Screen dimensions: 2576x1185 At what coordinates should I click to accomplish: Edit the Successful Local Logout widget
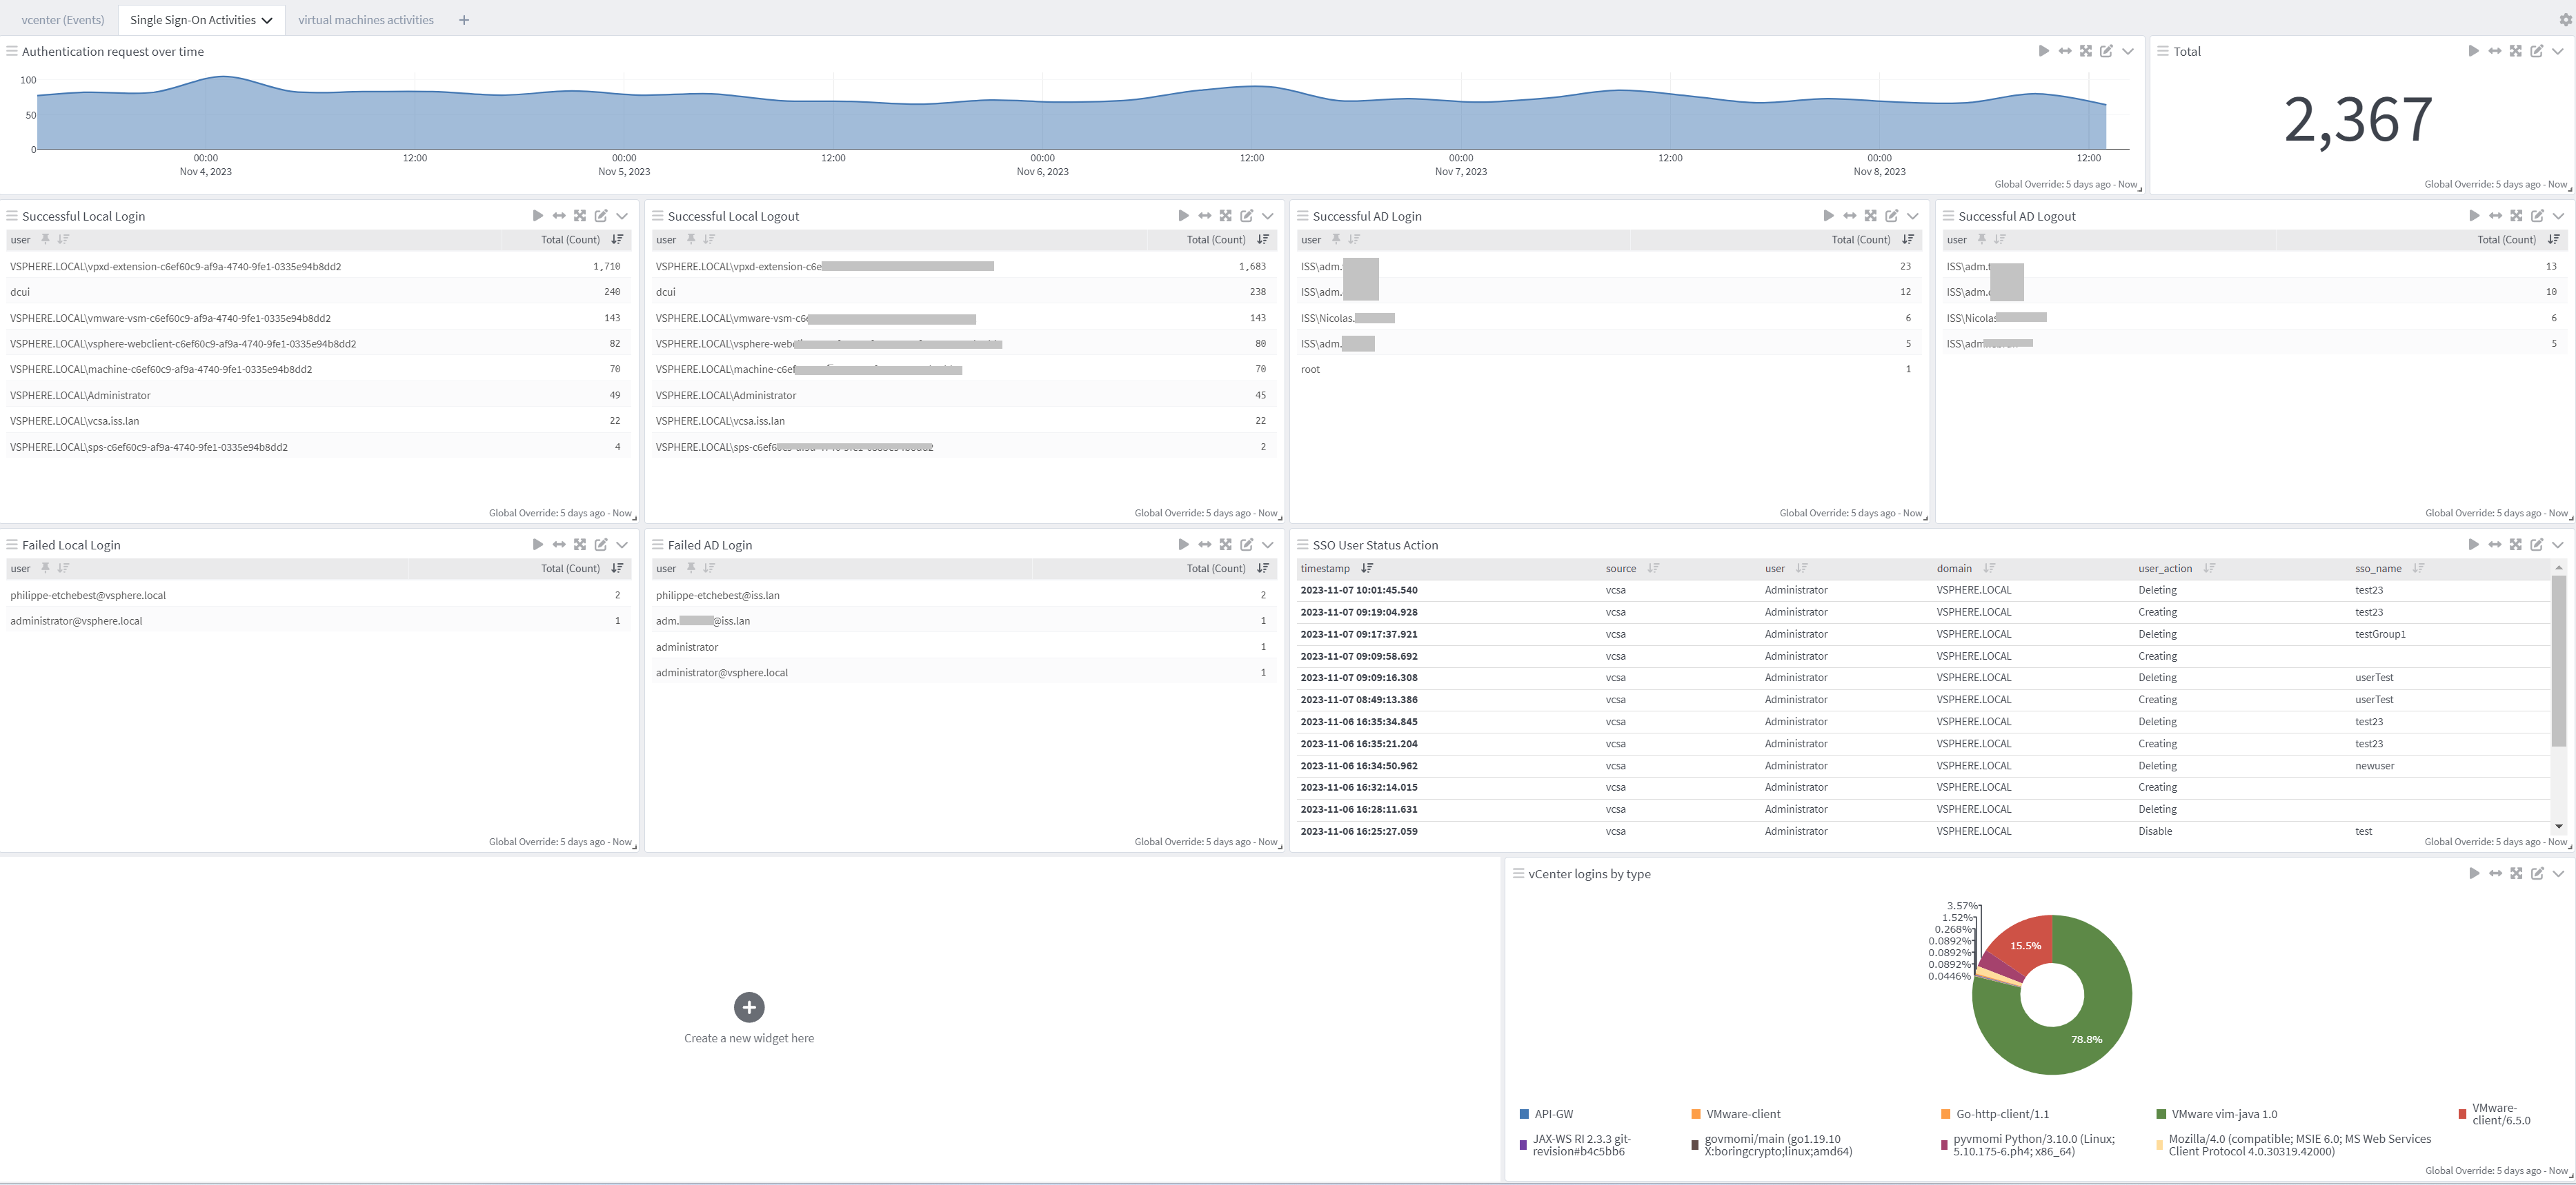pos(1246,216)
